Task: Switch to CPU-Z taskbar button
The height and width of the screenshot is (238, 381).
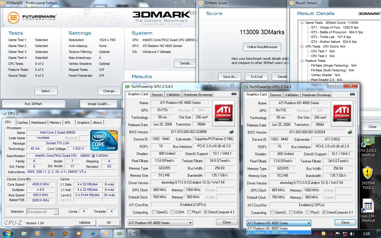Action: 134,234
